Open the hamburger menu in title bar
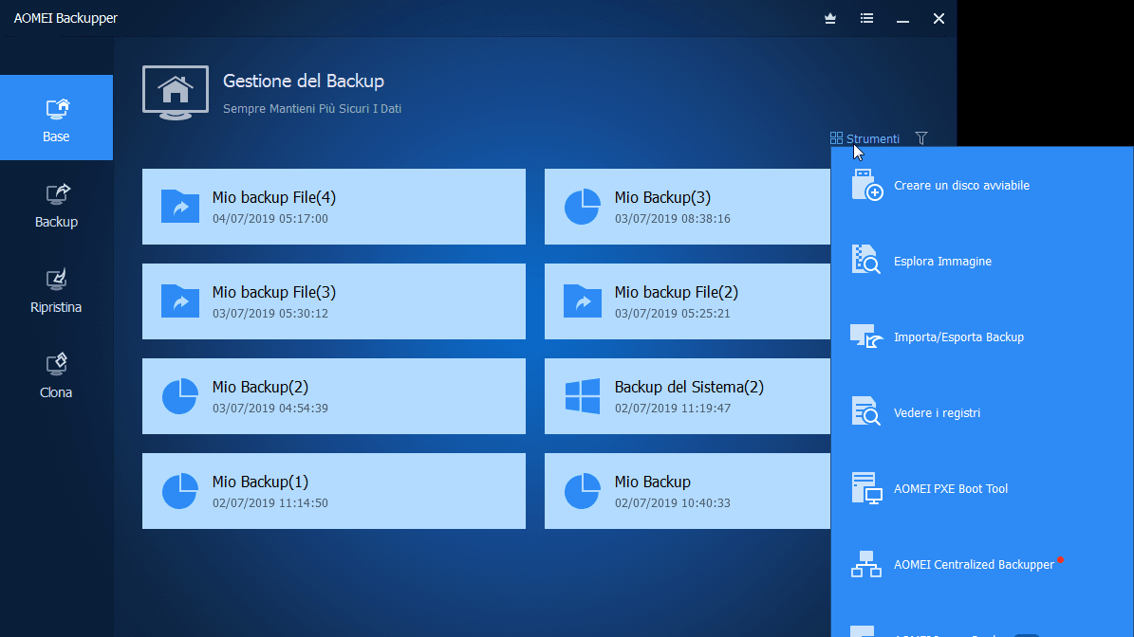 coord(866,18)
